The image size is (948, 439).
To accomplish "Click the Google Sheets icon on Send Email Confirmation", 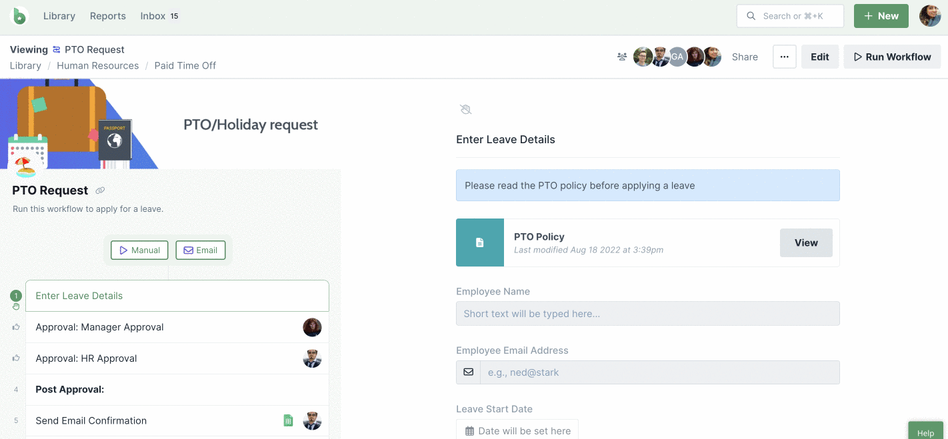I will [x=288, y=420].
